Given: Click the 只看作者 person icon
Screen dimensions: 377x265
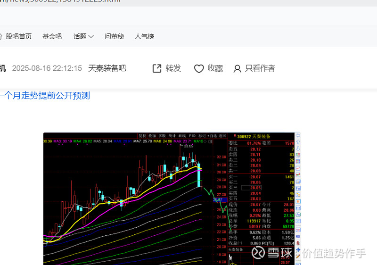Looking at the screenshot, I should coord(237,69).
